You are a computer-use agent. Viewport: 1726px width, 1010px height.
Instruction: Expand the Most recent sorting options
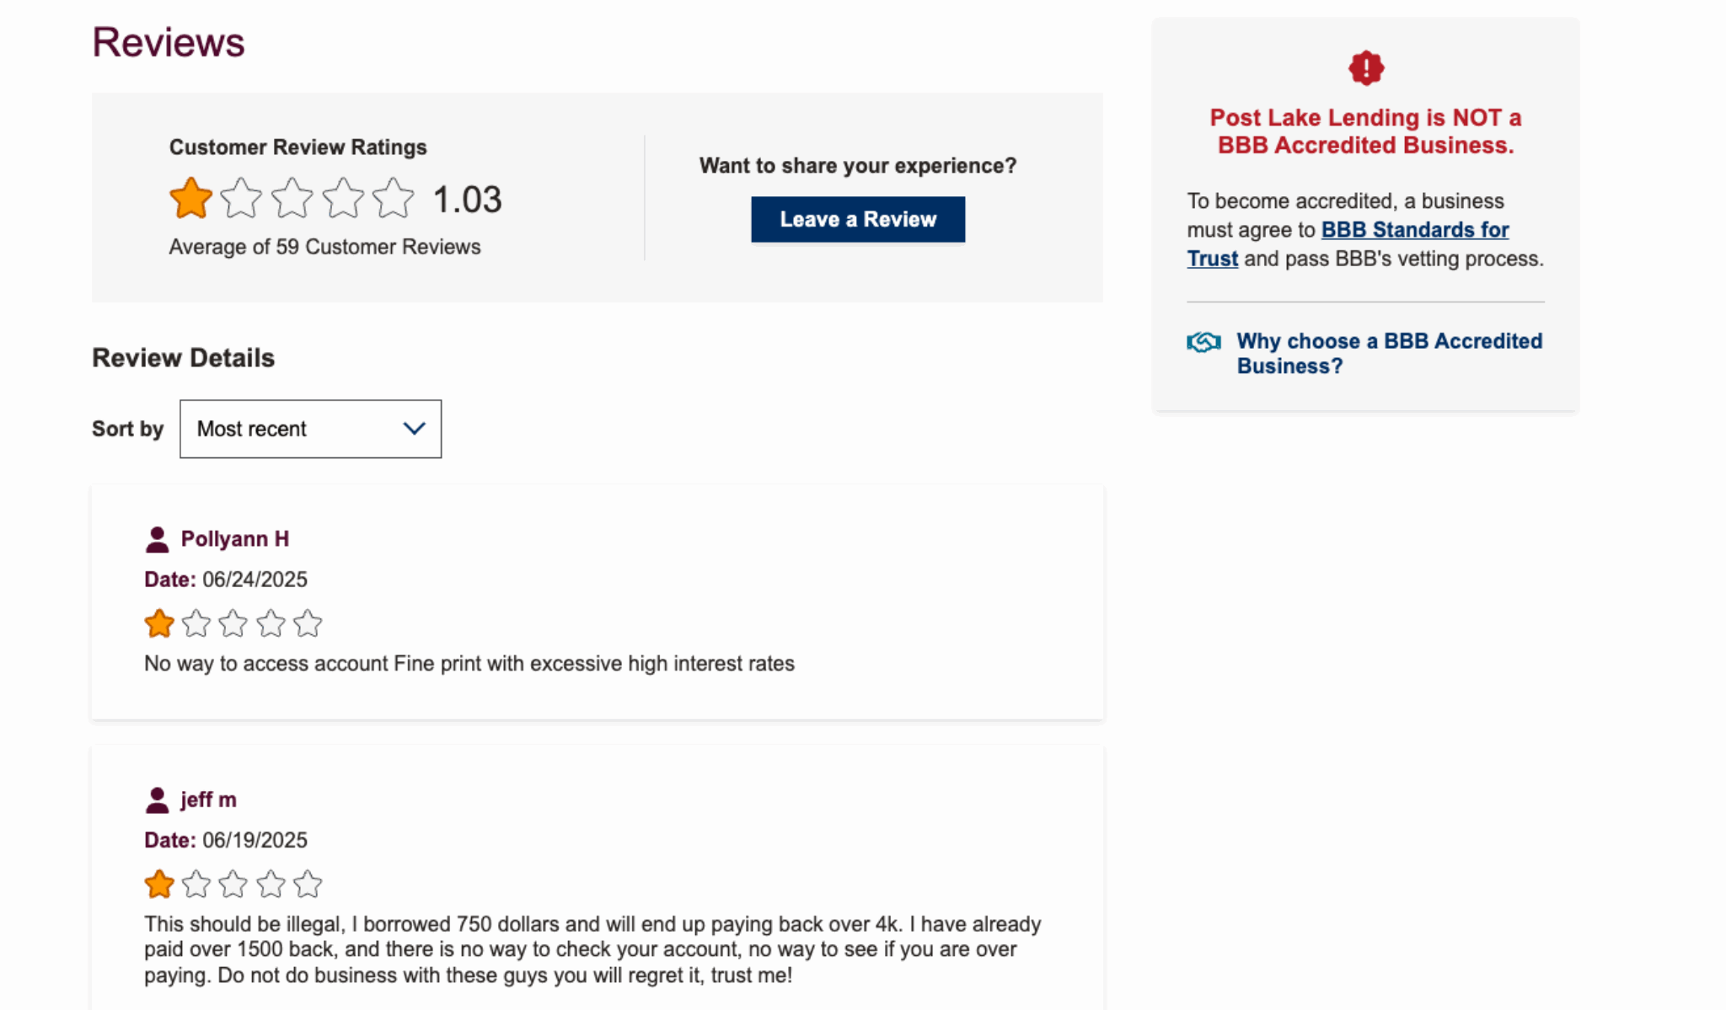(310, 429)
